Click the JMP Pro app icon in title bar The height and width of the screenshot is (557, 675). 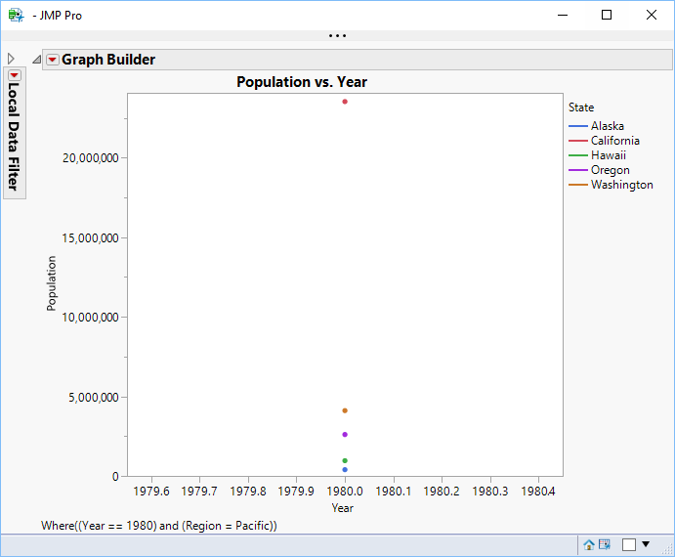coord(16,15)
